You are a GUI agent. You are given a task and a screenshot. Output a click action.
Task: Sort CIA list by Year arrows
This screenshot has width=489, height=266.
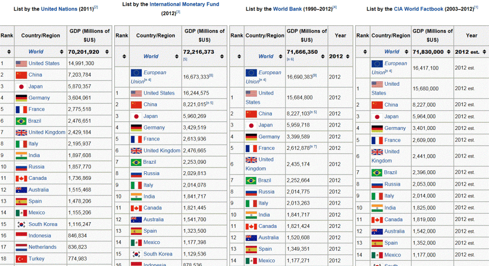pos(484,52)
